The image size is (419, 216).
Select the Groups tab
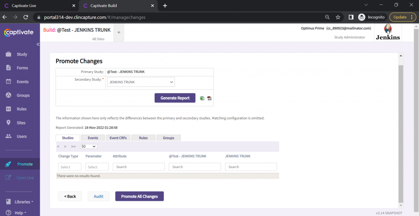pyautogui.click(x=169, y=138)
